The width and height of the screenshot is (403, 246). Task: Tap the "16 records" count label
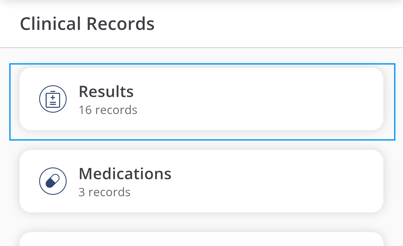coord(108,110)
